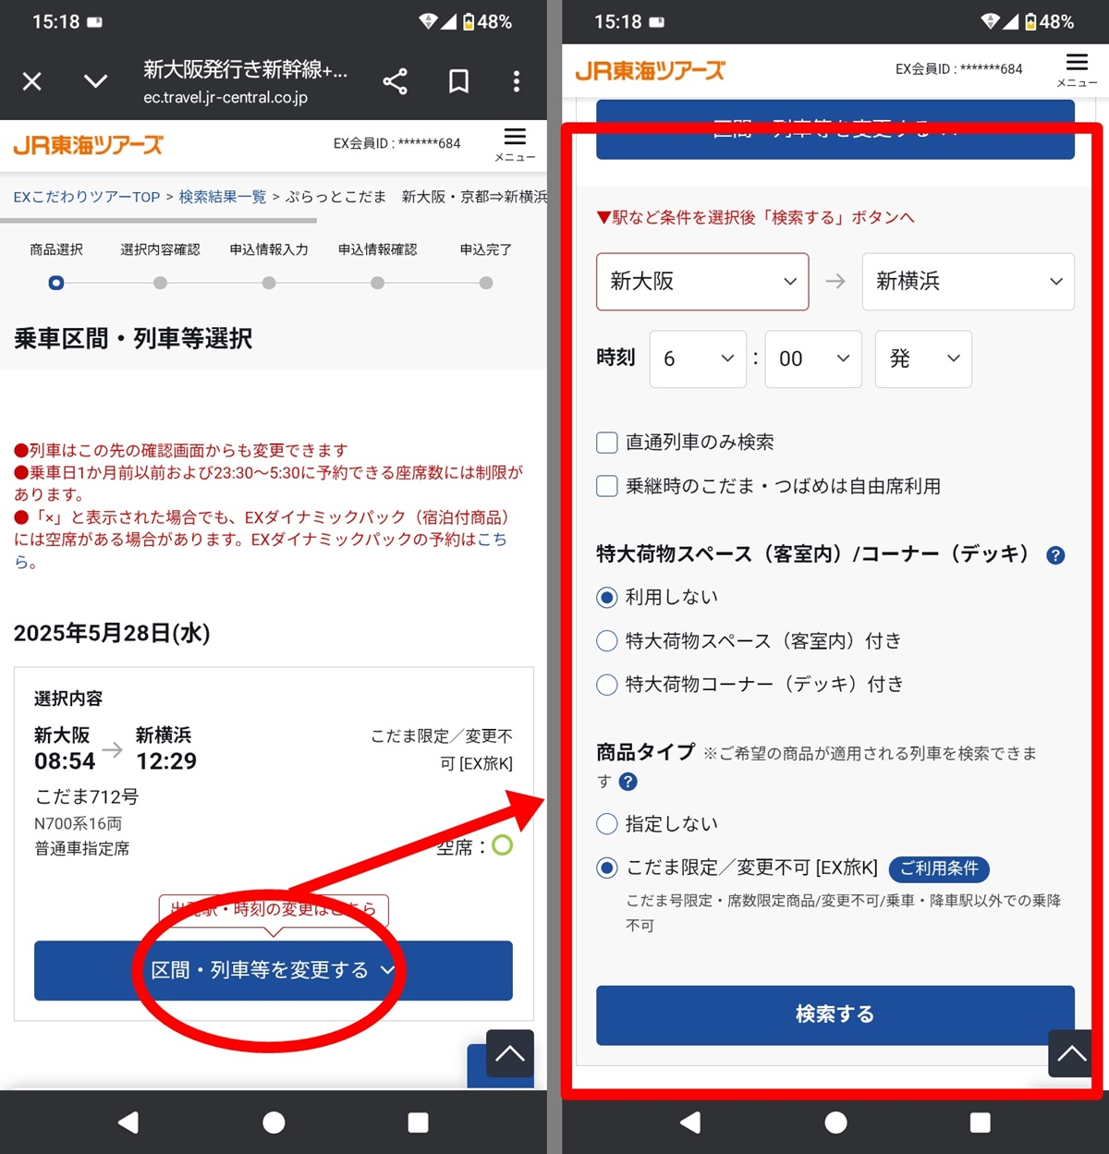Tap 普通車指定席 seat class text
This screenshot has width=1109, height=1154.
(82, 848)
